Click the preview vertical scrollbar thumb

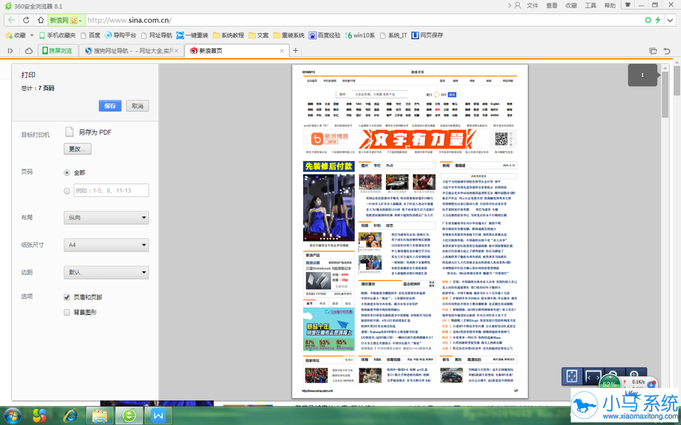pyautogui.click(x=665, y=94)
